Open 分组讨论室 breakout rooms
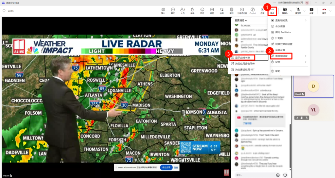The width and height of the screenshot is (335, 178). pos(242,11)
